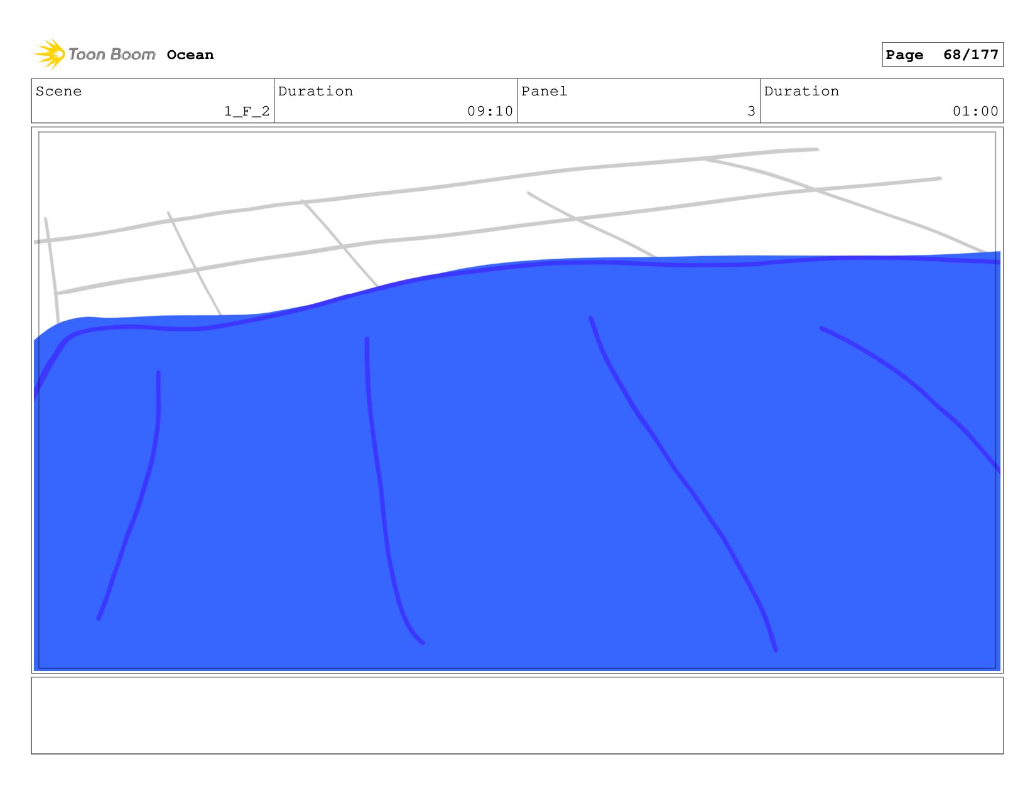Select the Panel label cell

pyautogui.click(x=639, y=100)
